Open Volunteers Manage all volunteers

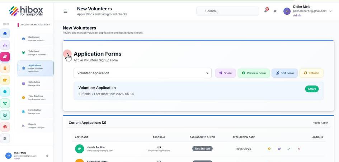click(36, 53)
